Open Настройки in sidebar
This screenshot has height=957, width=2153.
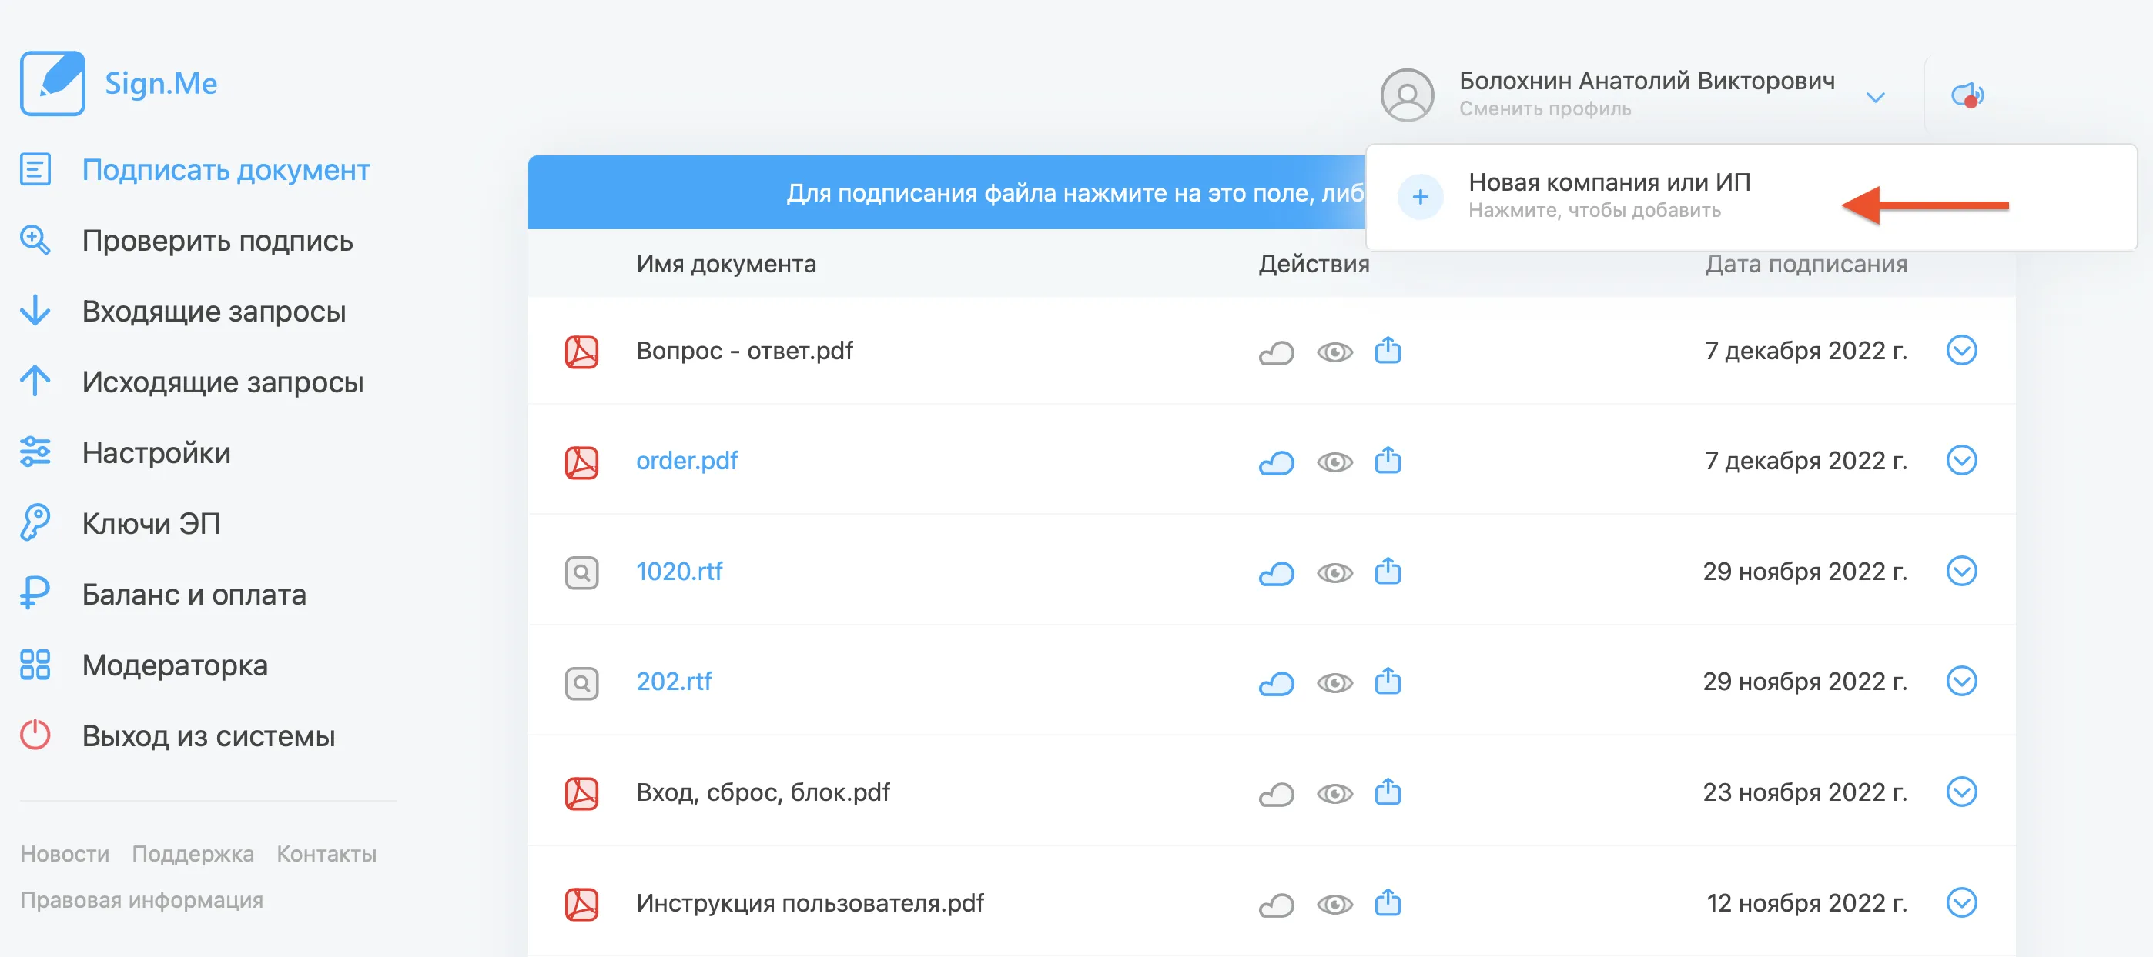(x=156, y=452)
